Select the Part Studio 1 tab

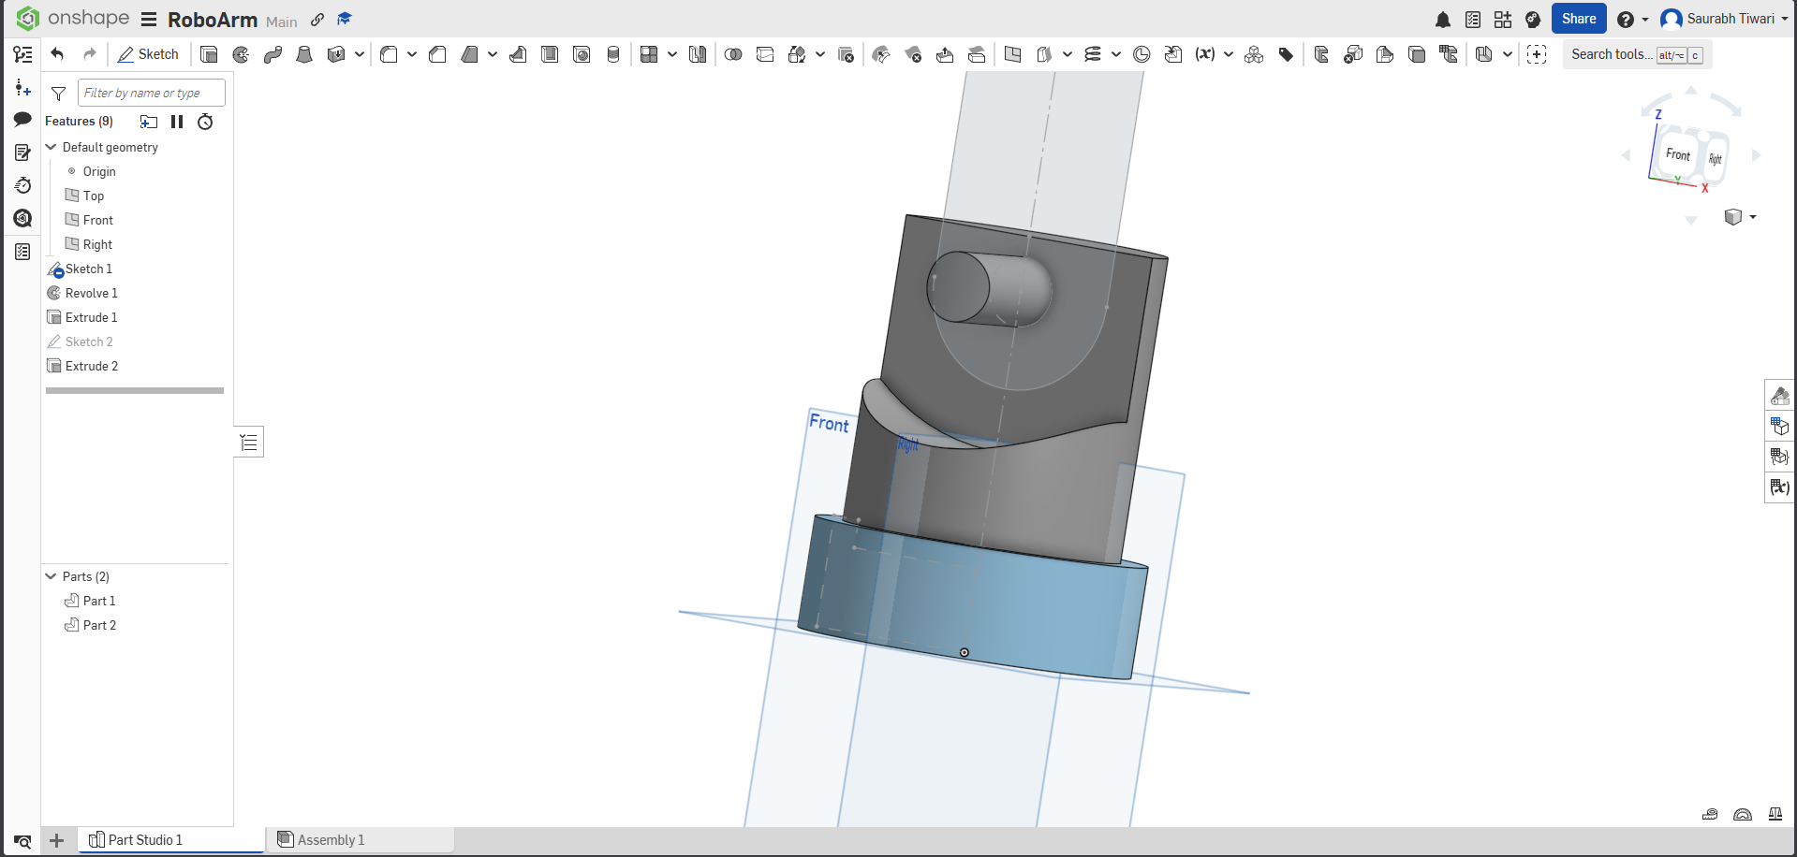171,840
